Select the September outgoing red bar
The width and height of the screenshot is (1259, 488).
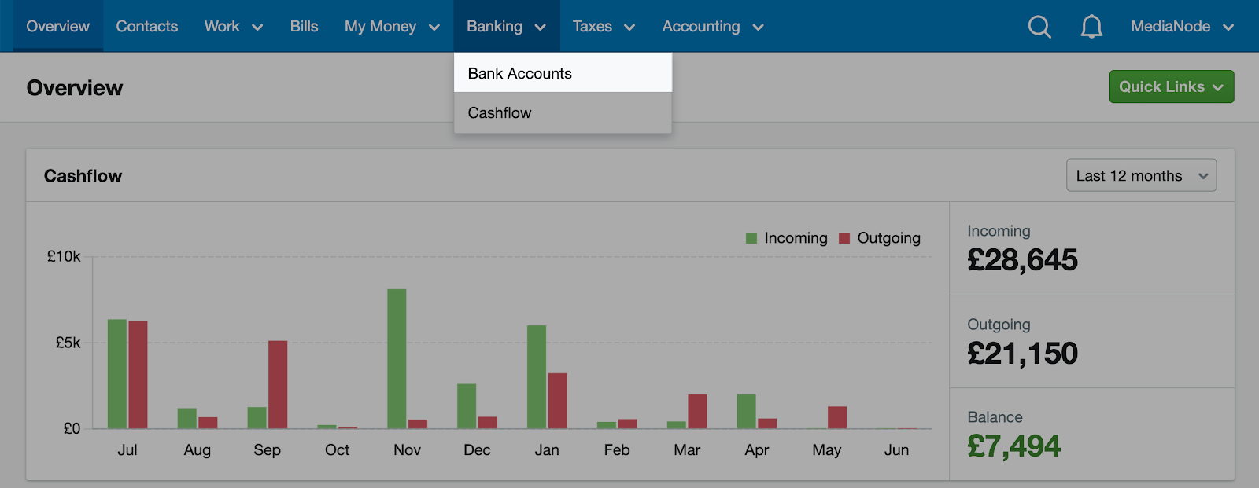tap(278, 384)
